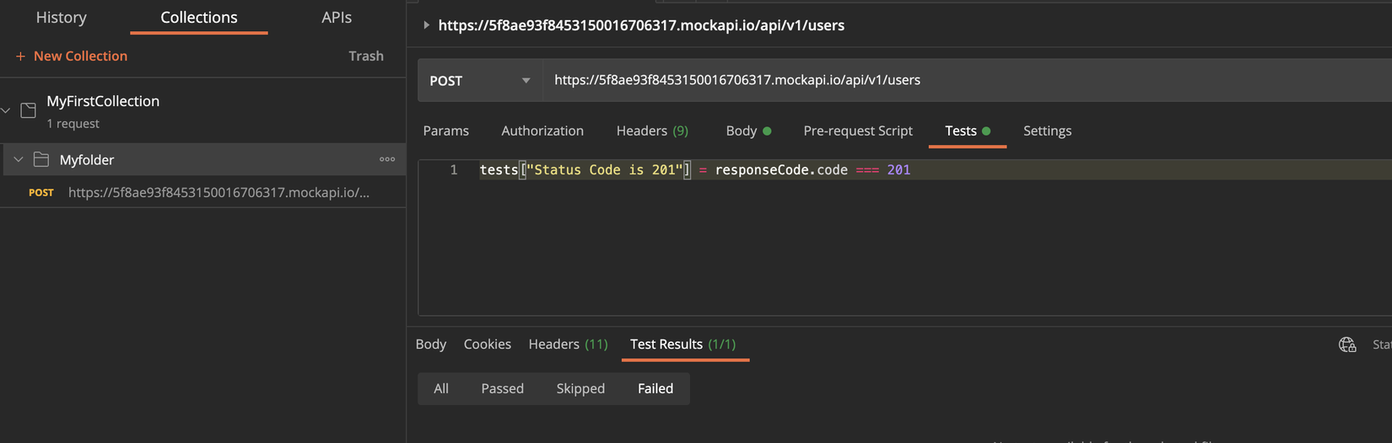
Task: Collapse the Myfolder chevron
Action: tap(19, 159)
